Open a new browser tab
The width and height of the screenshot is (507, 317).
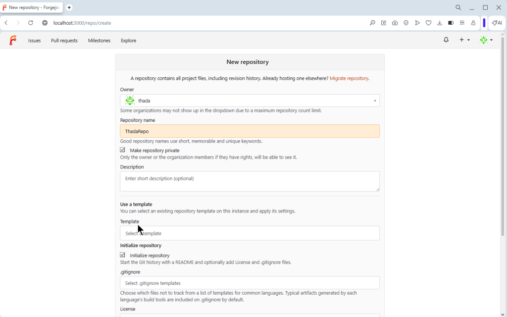(x=69, y=7)
